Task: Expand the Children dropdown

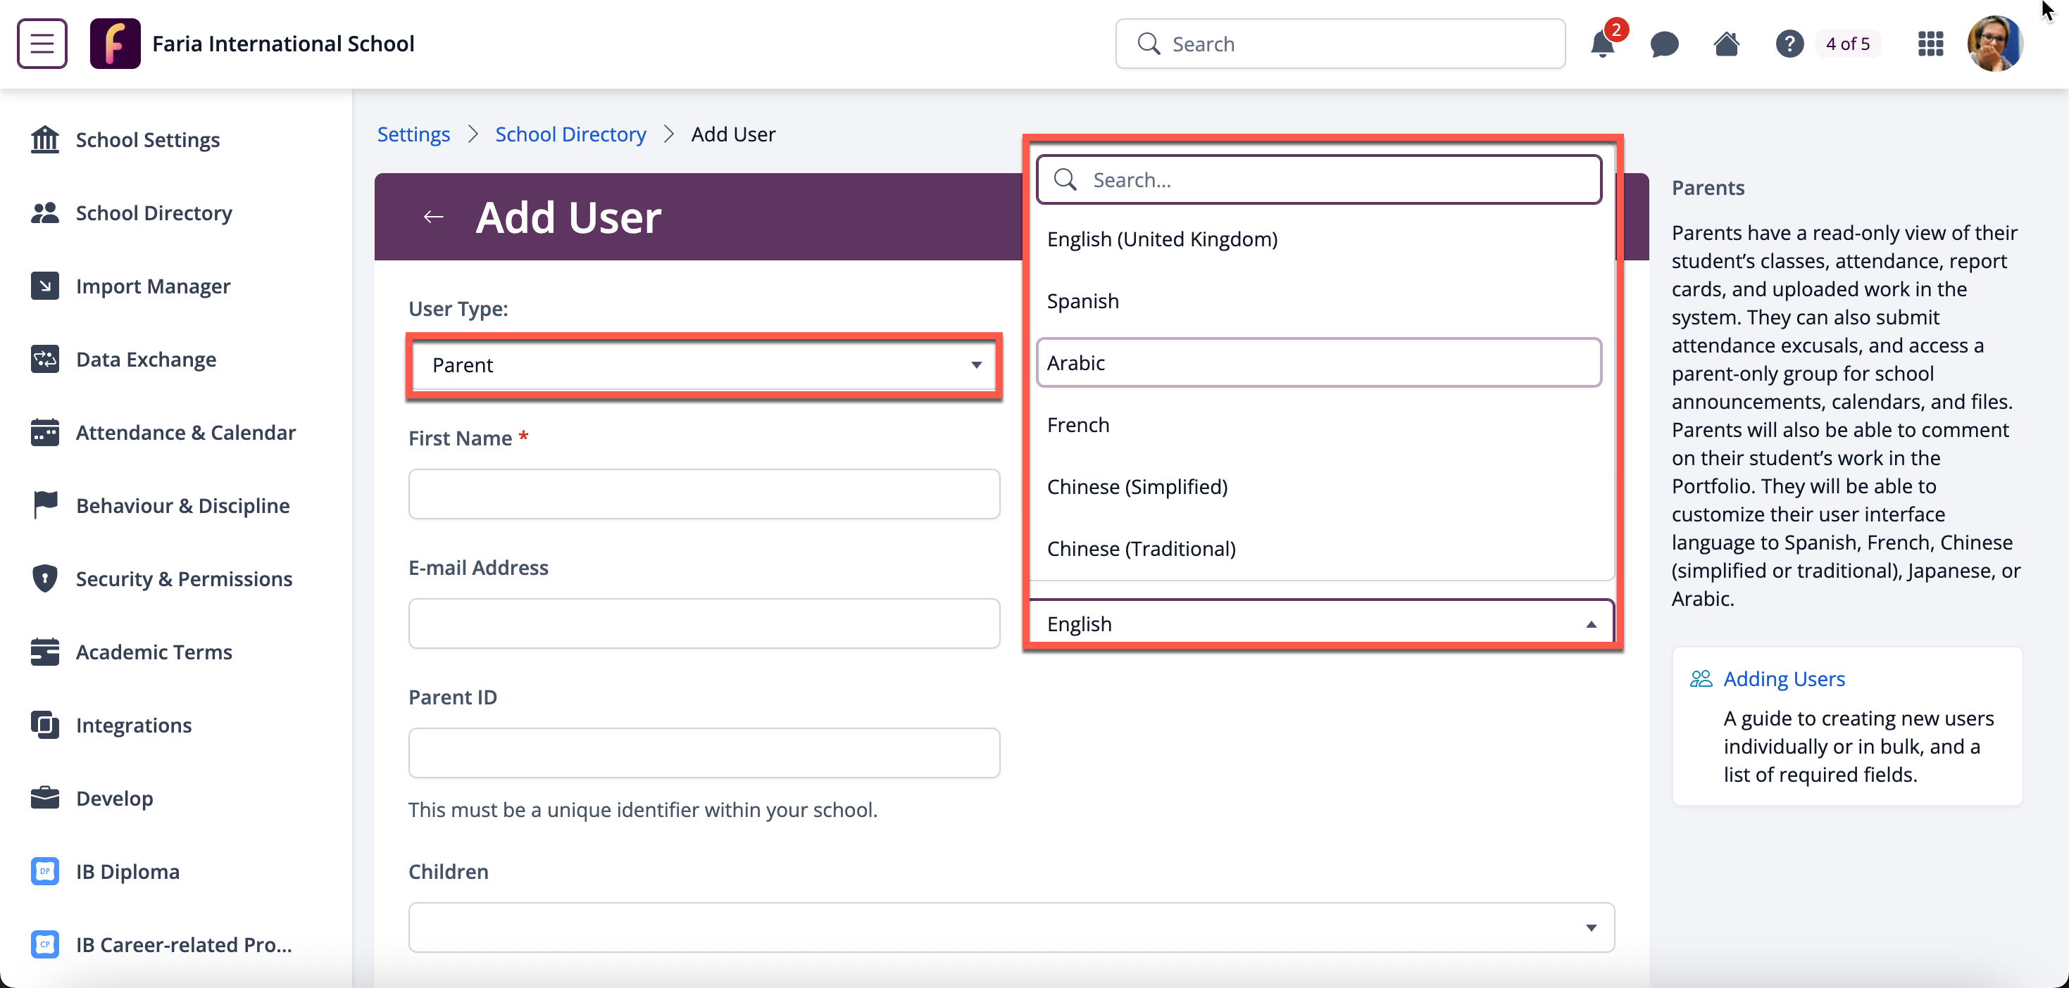Action: 1011,927
